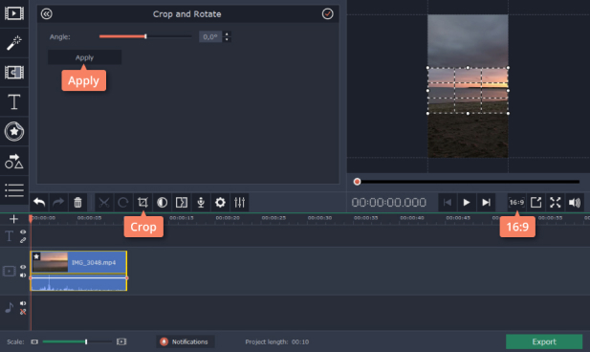Toggle video track visibility eye icon
590x352 pixels.
pyautogui.click(x=23, y=267)
